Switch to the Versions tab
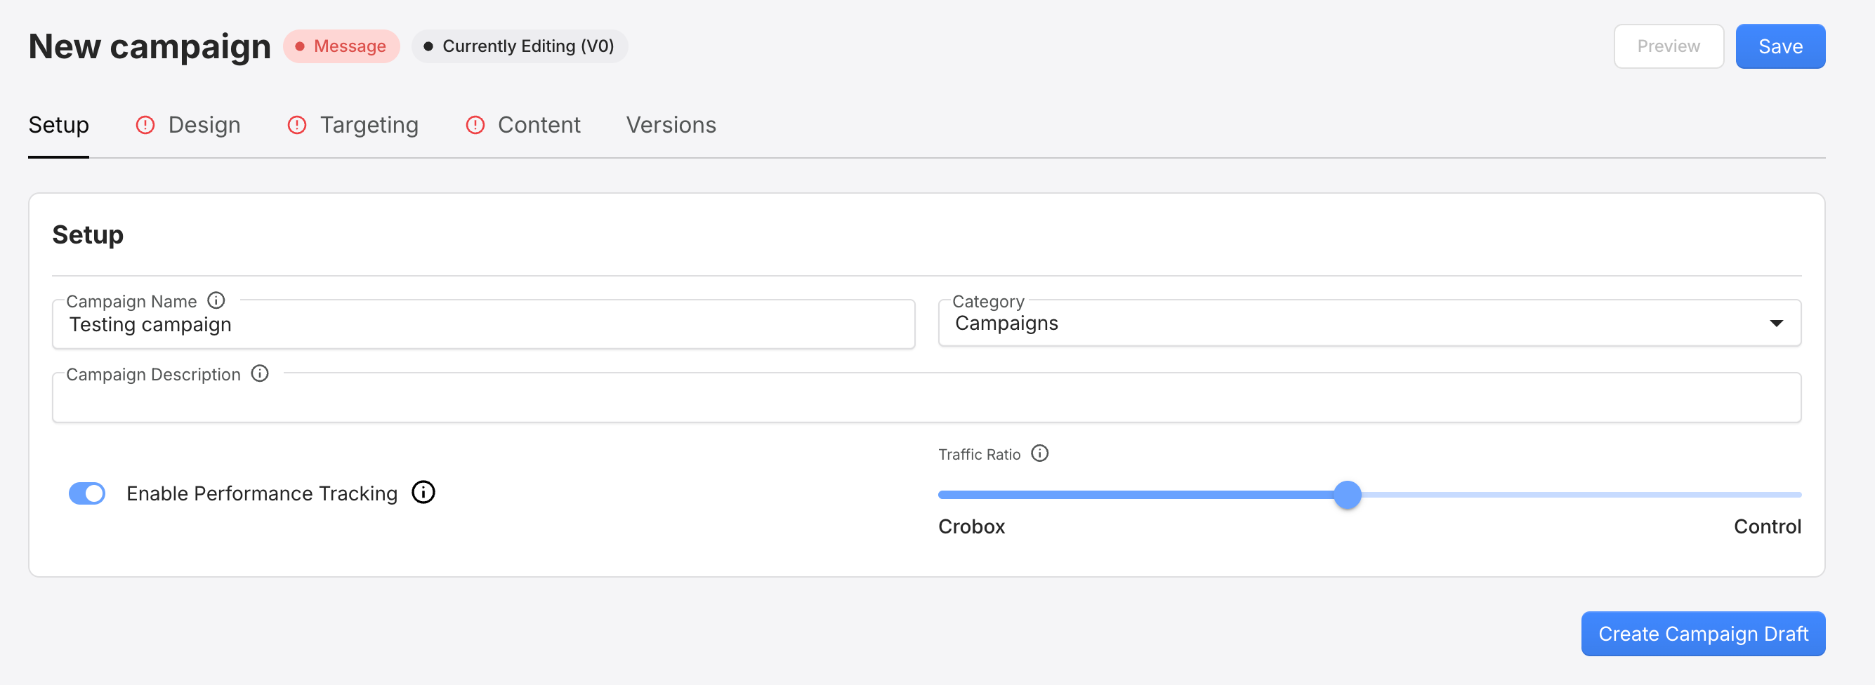The width and height of the screenshot is (1875, 685). [671, 124]
